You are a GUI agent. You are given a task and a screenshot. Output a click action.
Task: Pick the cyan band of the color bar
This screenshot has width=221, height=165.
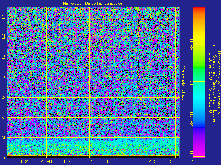coord(199,97)
